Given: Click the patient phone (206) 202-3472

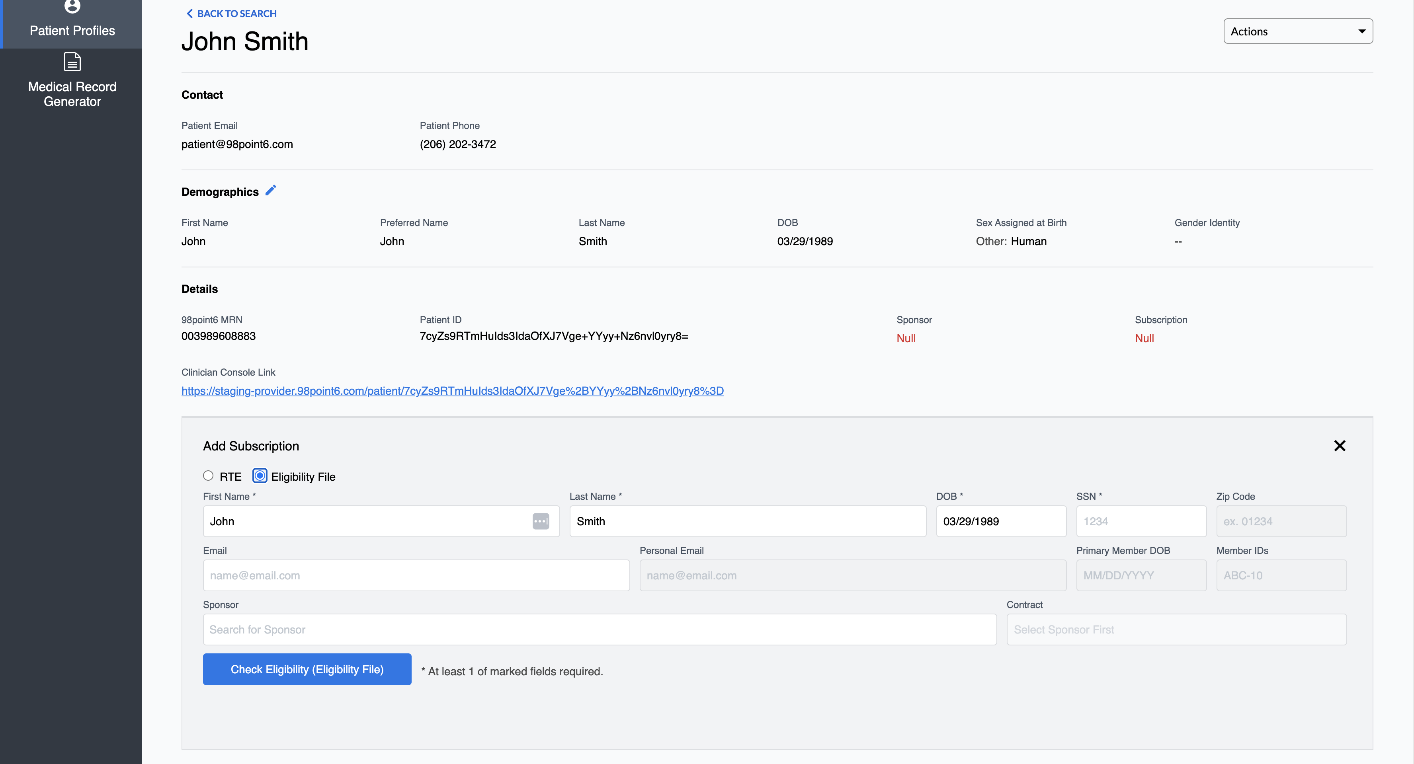Looking at the screenshot, I should 458,144.
